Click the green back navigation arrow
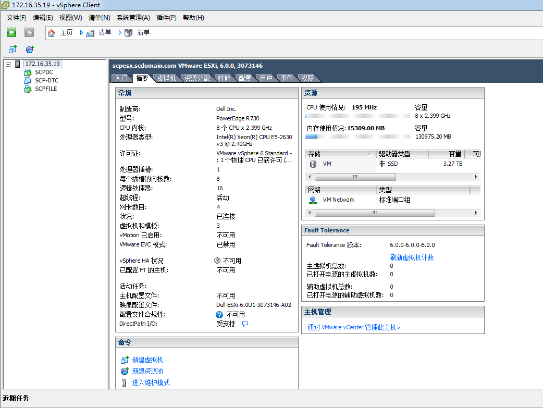Screen dimensions: 543x408 11,32
